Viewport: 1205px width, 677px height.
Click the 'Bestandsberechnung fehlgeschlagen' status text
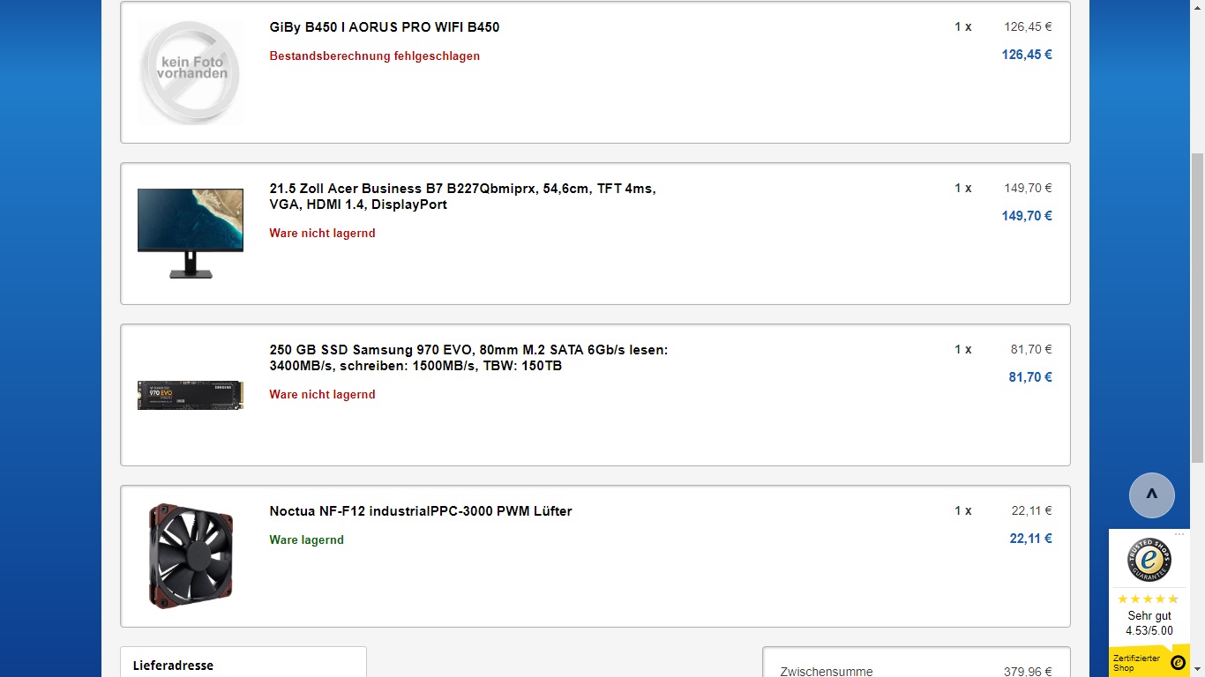click(x=375, y=56)
